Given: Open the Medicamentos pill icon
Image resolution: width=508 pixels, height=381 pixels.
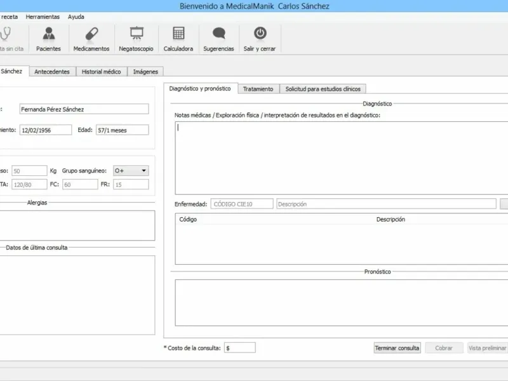Looking at the screenshot, I should (91, 34).
